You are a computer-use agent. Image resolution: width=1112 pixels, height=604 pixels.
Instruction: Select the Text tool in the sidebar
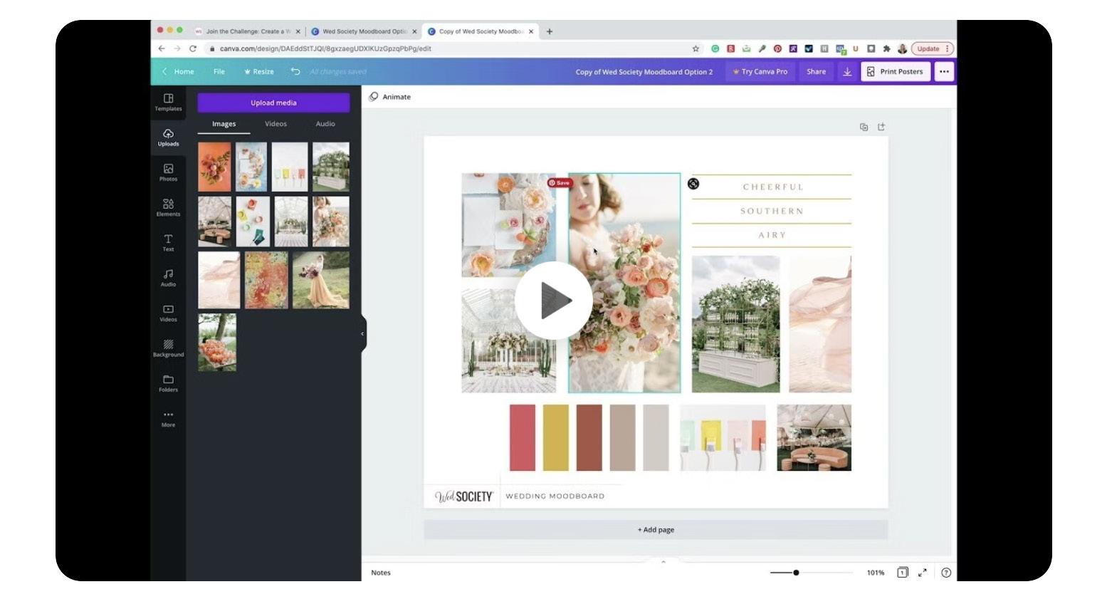[x=168, y=243]
